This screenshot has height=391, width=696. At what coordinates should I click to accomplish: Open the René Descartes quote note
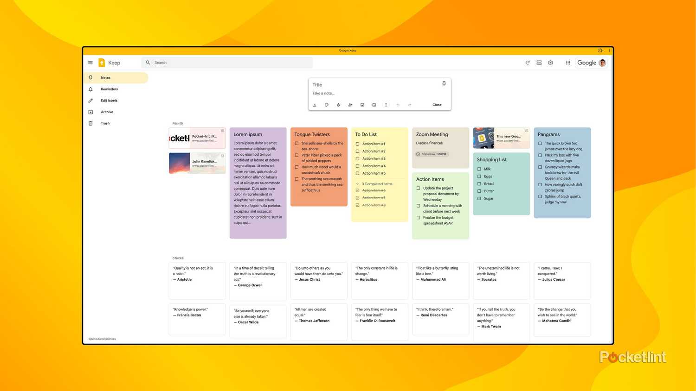441,319
